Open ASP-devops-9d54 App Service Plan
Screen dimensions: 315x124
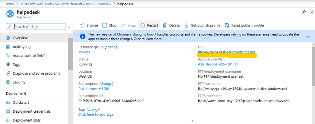218,64
